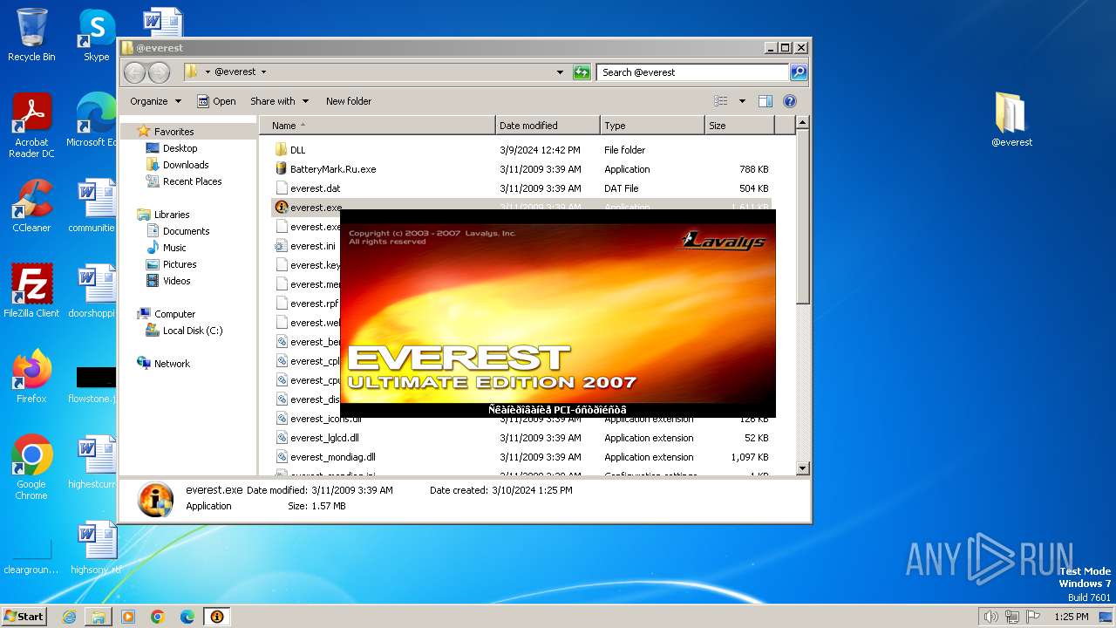
Task: Toggle the preview pane icon
Action: (x=766, y=101)
